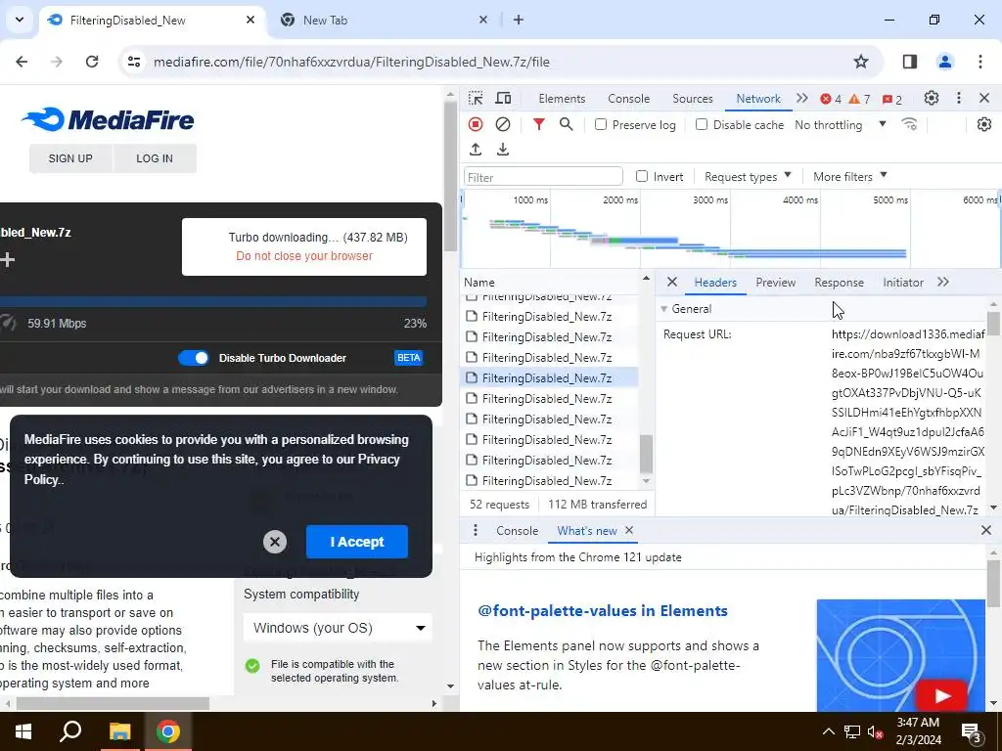The image size is (1002, 751).
Task: Open network conditions wifi icon
Action: coord(909,124)
